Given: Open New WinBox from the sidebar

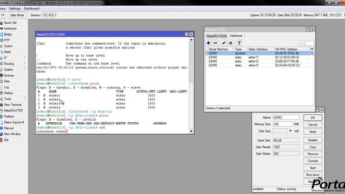Looking at the screenshot, I should (12, 134).
